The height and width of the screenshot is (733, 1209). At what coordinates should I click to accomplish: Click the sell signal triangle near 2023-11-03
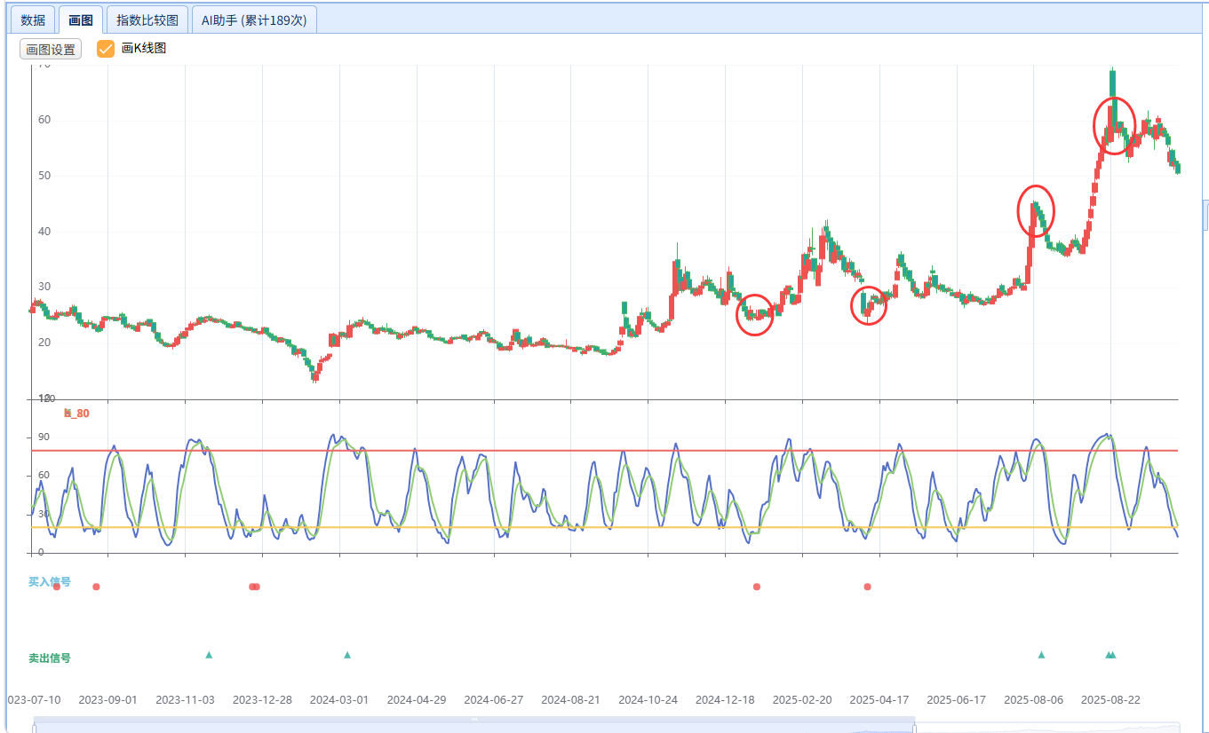pos(209,655)
